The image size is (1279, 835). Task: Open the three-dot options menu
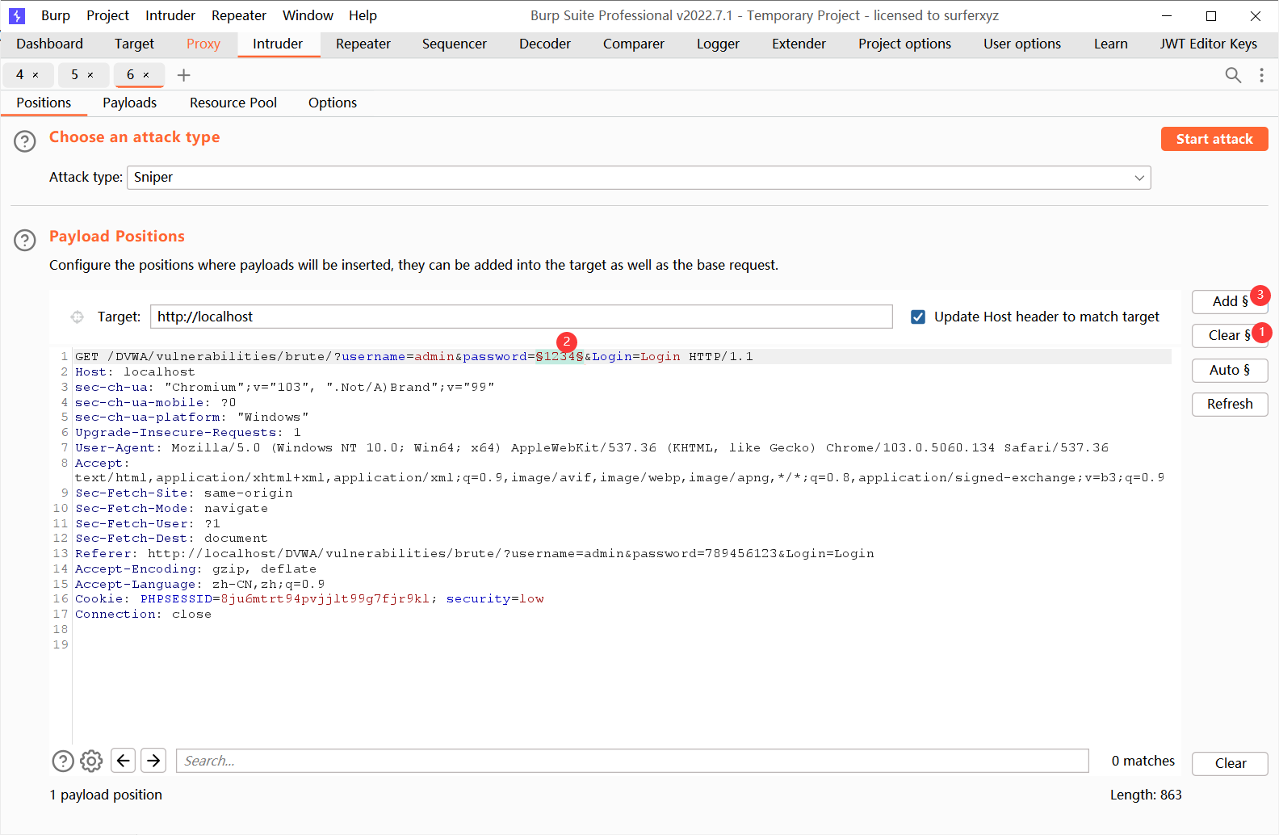tap(1261, 75)
